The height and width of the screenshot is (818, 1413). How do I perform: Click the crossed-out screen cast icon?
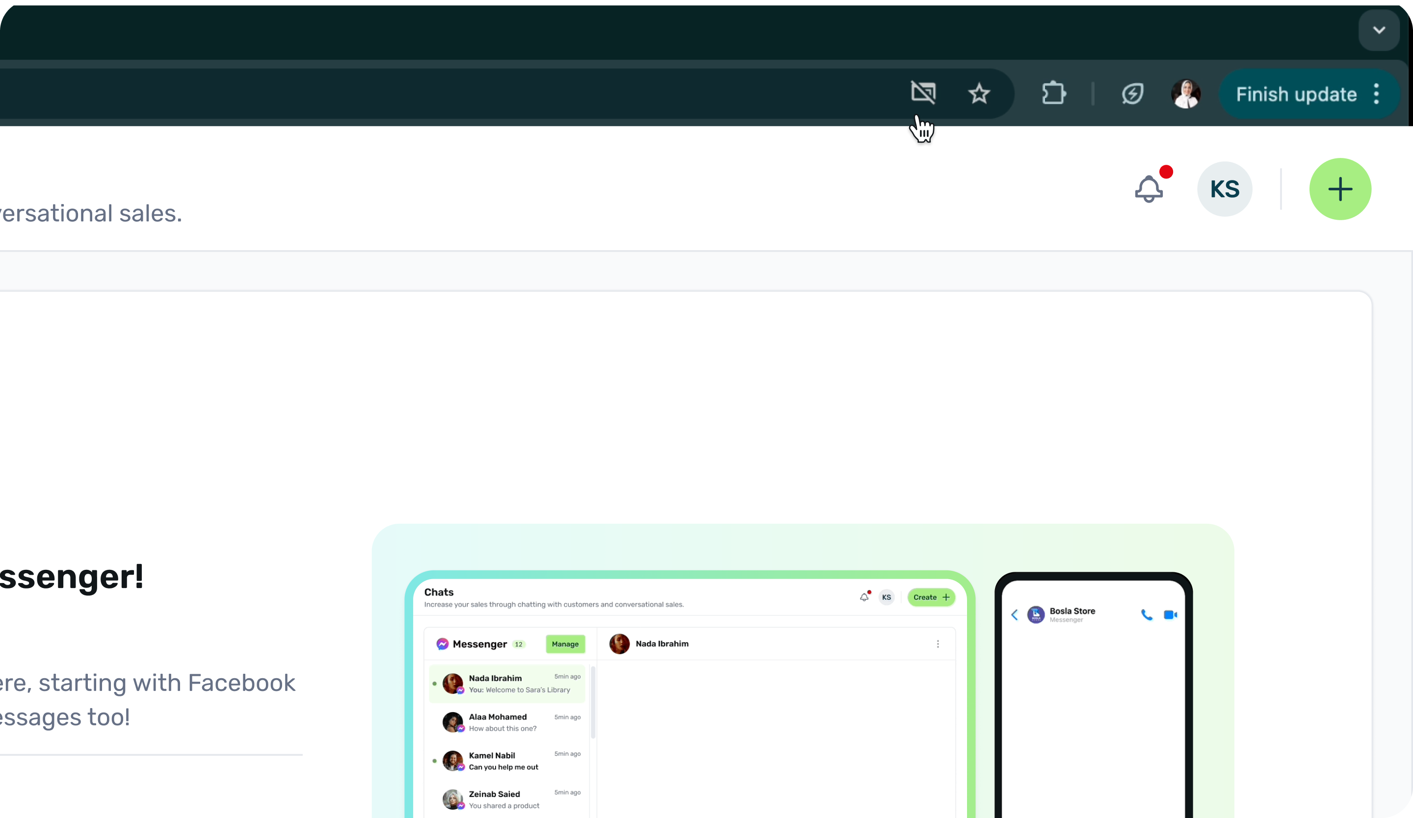point(923,93)
